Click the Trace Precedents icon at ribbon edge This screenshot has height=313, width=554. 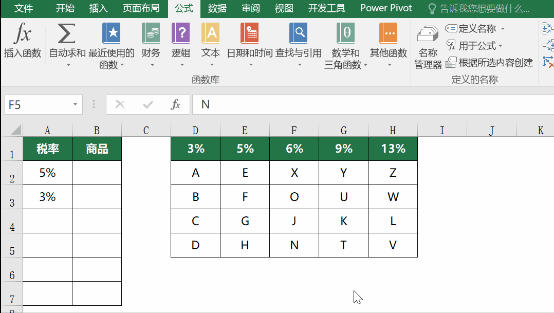pyautogui.click(x=548, y=28)
